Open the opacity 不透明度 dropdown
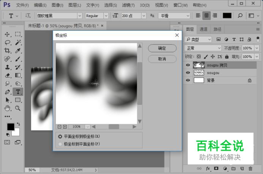This screenshot has width=263, height=174. [257, 48]
